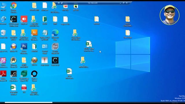Click the 192.168.0.209 connection bar title
The width and height of the screenshot is (185, 104).
(92, 3)
